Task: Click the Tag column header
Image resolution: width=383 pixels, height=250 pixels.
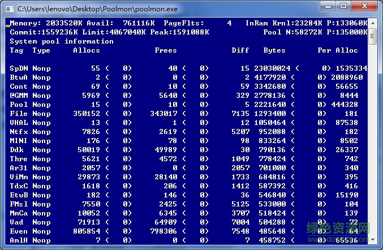Action: 16,50
